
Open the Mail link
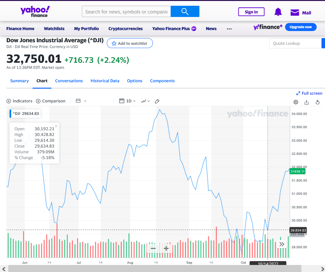pos(306,13)
